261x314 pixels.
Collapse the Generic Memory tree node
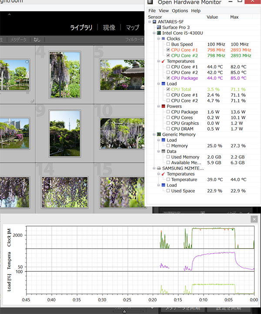154,135
